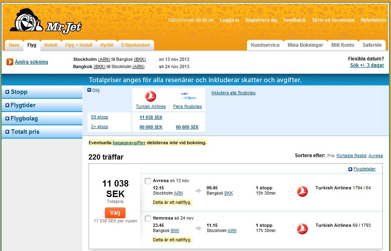Tick the Hemresa sö 24 nov checkbox
The height and width of the screenshot is (251, 391).
[x=148, y=218]
